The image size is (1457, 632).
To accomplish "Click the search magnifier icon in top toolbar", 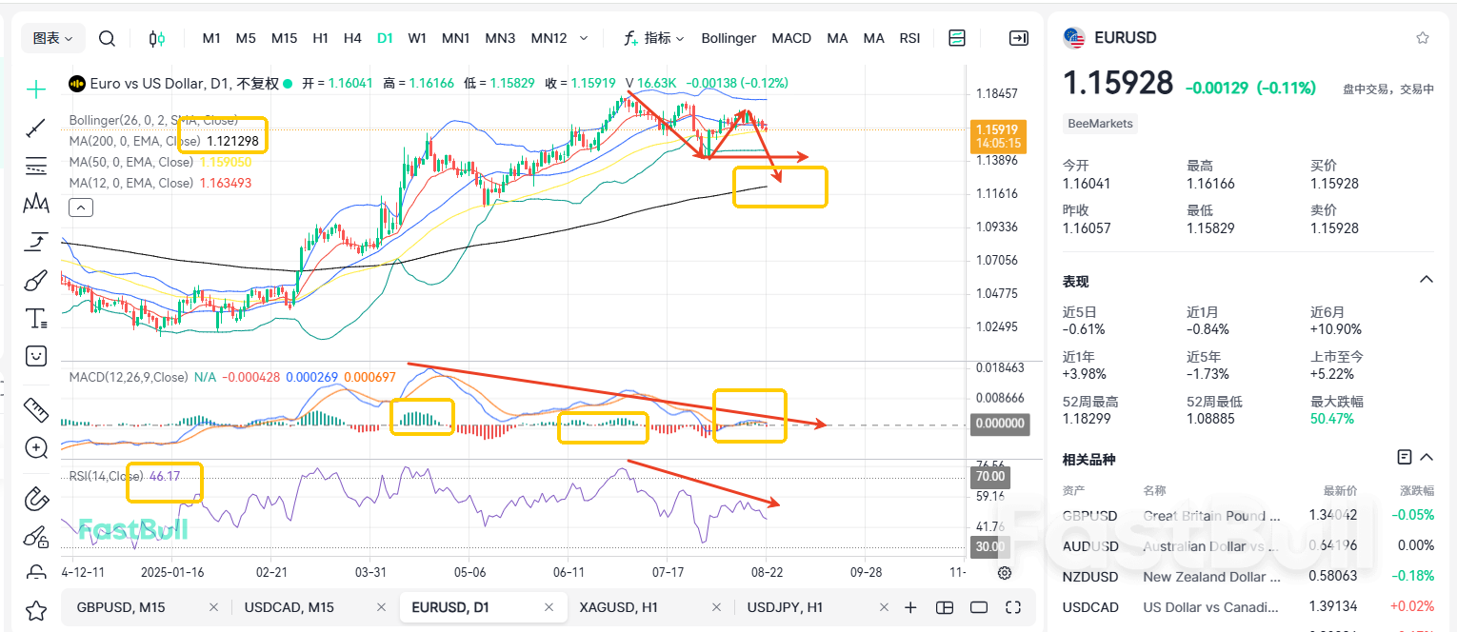I will pos(108,38).
